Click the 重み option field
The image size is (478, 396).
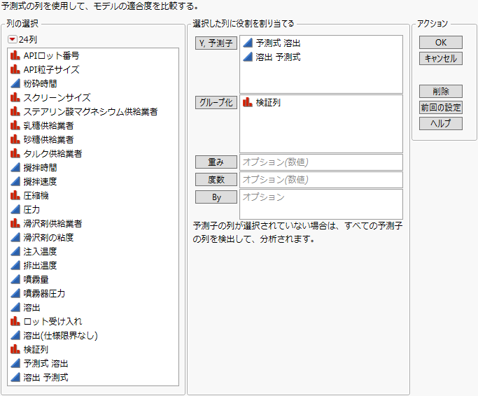pos(321,162)
